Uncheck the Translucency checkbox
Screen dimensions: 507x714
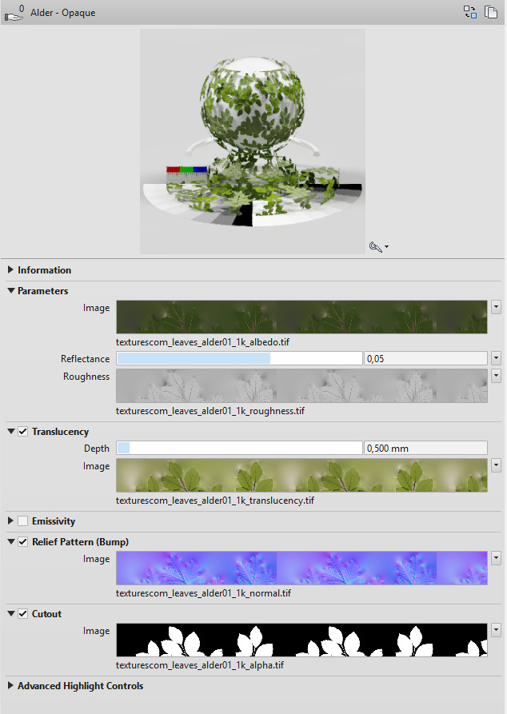[22, 431]
